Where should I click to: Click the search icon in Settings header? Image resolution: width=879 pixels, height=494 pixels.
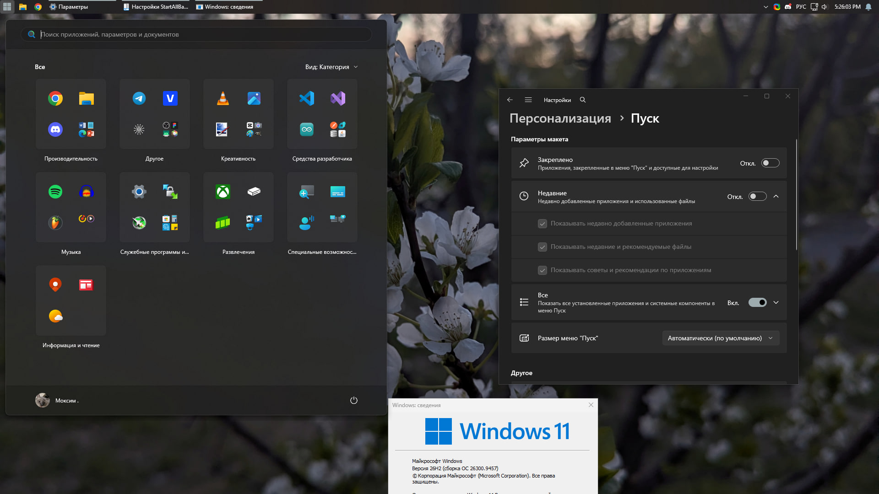click(583, 100)
